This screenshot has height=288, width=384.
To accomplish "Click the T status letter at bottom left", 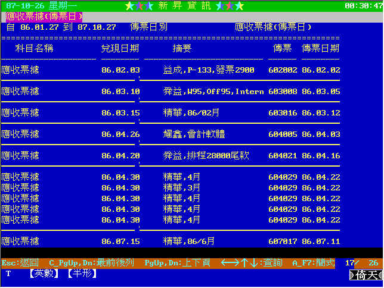I will click(x=8, y=274).
